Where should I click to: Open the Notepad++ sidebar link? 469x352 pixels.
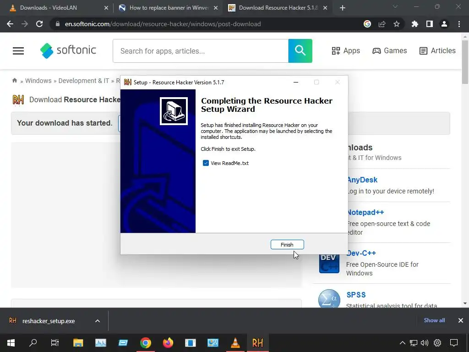(365, 213)
